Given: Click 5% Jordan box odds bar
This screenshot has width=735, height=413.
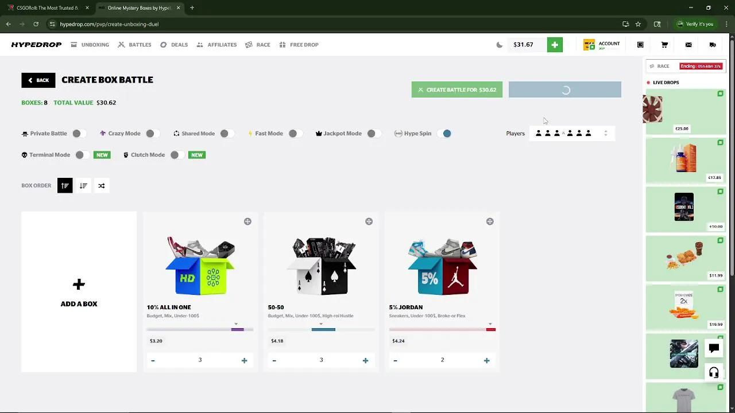Looking at the screenshot, I should coord(442,329).
